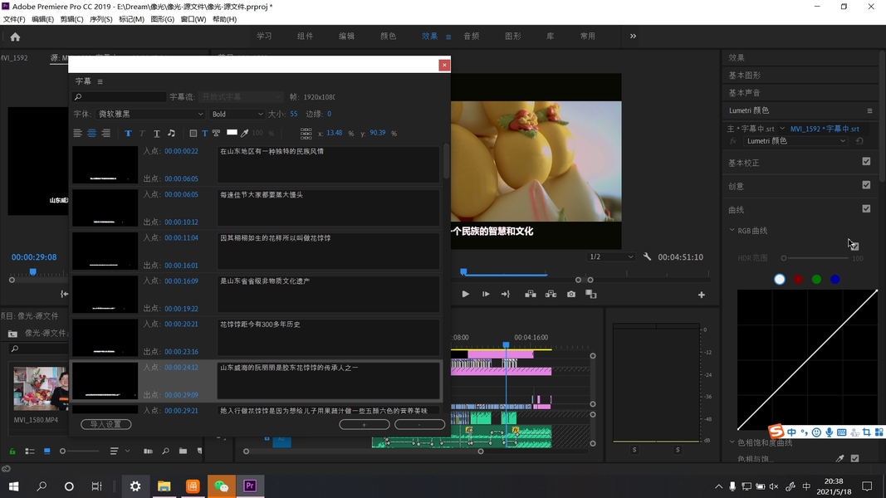Select caption background color box icon

(193, 134)
